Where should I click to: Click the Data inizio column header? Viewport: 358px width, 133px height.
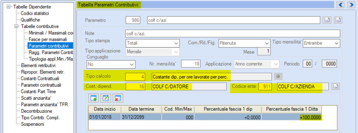[104, 109]
